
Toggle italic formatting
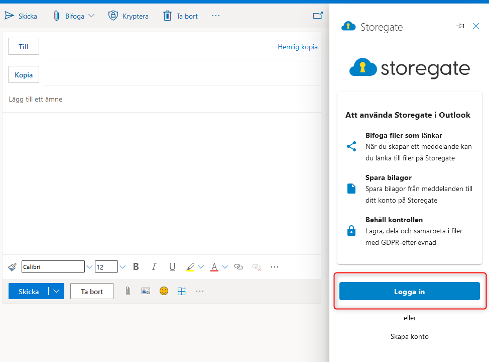[154, 267]
